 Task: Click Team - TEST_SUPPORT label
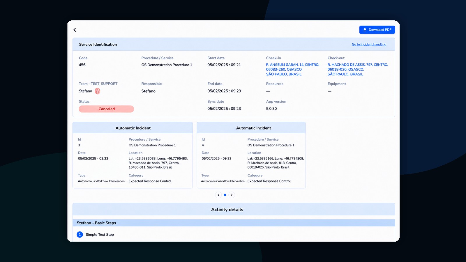coord(98,84)
